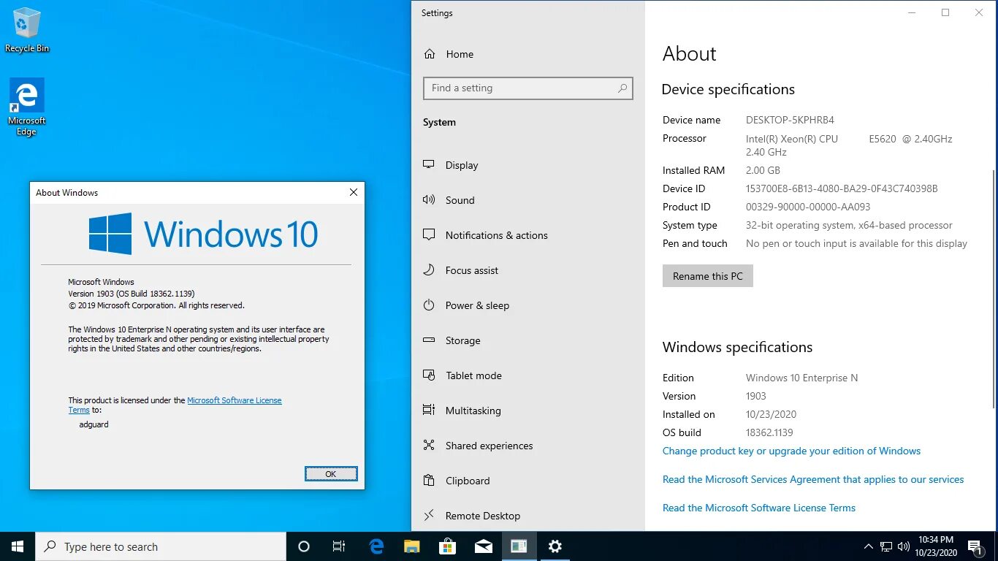Screen dimensions: 998x561
Task: Open the Windows Start menu
Action: (18, 546)
